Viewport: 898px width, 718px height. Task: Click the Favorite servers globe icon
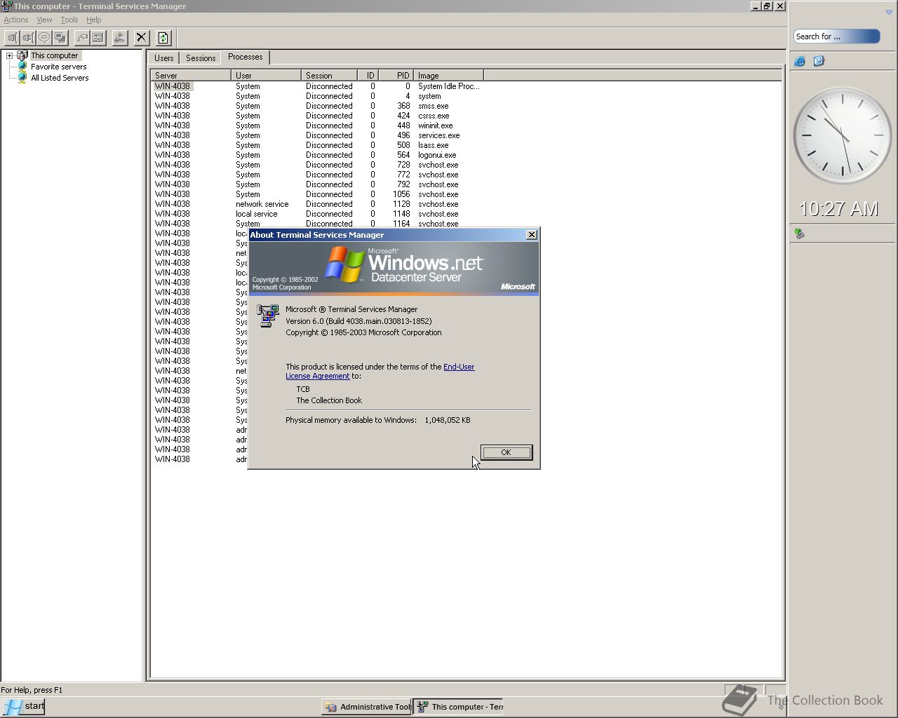pos(22,67)
